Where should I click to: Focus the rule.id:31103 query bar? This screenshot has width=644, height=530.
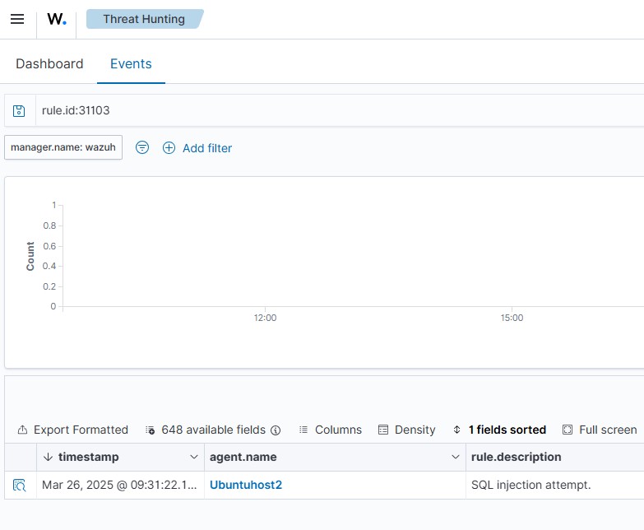(x=339, y=110)
